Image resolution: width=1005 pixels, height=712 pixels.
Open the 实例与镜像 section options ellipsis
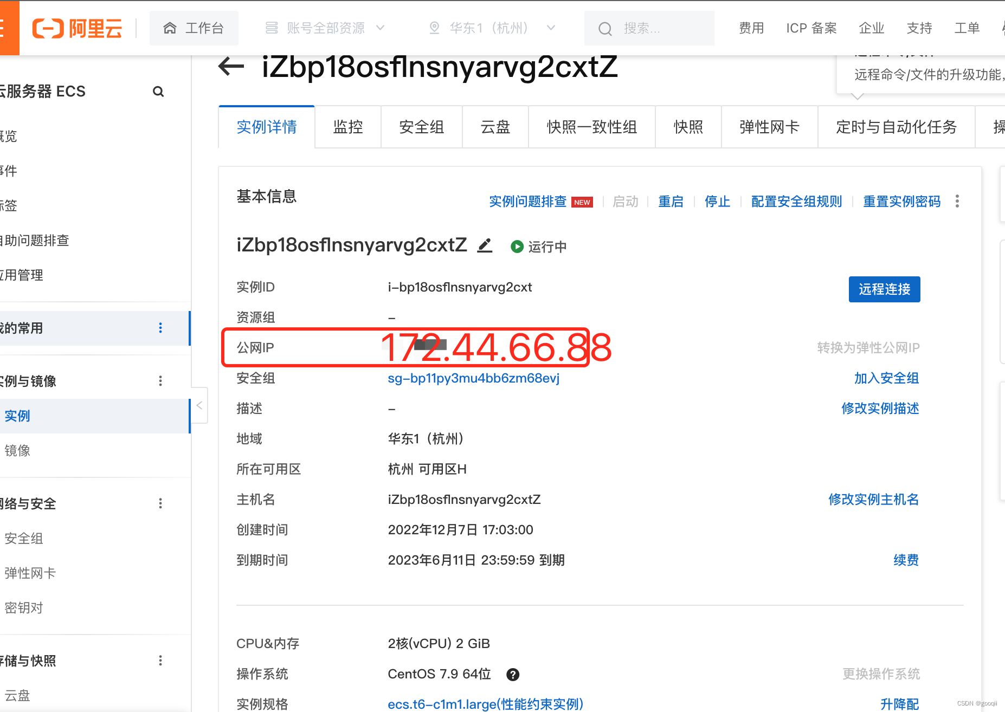point(160,381)
